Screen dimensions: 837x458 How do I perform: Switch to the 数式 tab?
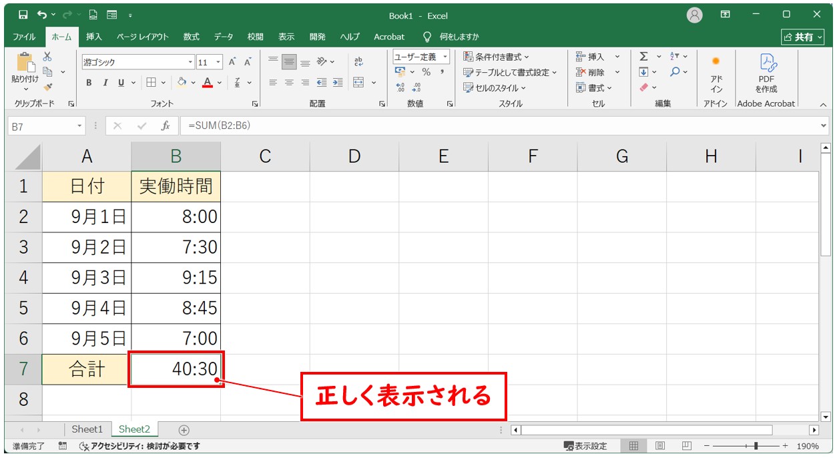click(191, 37)
